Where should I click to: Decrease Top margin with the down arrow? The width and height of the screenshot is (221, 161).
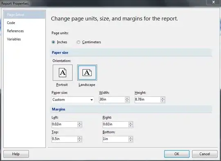(x=80, y=141)
